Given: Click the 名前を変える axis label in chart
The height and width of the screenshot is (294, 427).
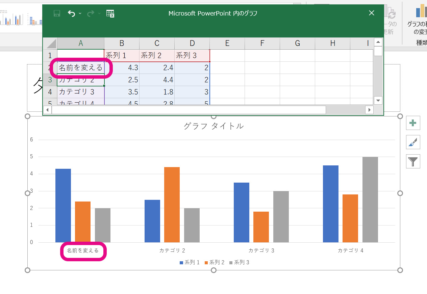Looking at the screenshot, I should point(83,250).
